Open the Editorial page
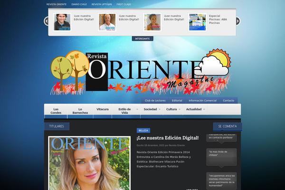Image resolution: width=285 pixels, height=190 pixels. (x=177, y=100)
